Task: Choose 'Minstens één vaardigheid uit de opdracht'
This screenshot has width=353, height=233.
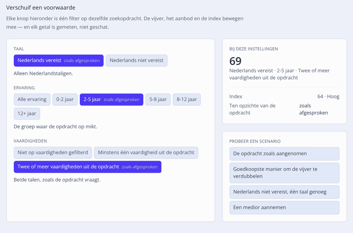Action: 146,153
